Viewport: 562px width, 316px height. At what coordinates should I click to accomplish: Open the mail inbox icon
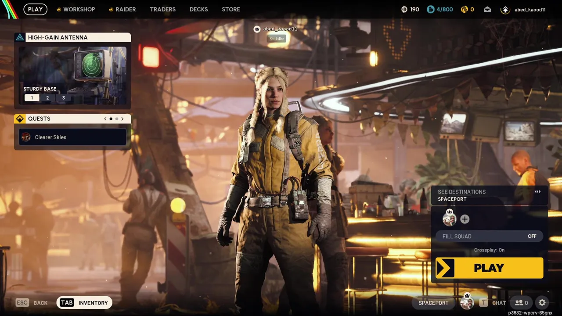487,9
